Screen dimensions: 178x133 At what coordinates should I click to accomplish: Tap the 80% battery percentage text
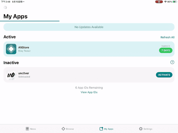[170, 2]
